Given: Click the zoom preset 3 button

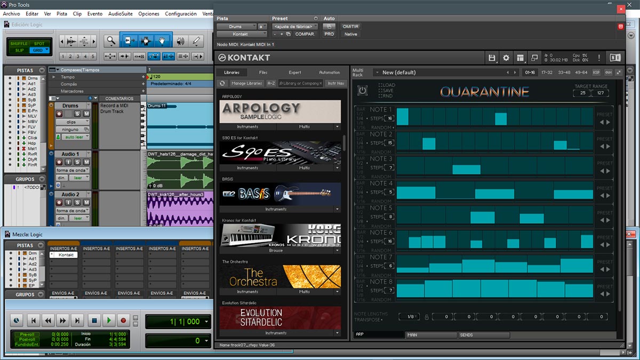Looking at the screenshot, I should pos(78,56).
